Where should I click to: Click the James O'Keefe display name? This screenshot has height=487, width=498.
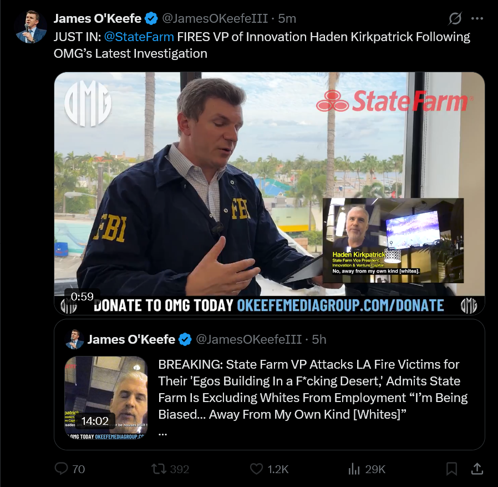pos(97,18)
